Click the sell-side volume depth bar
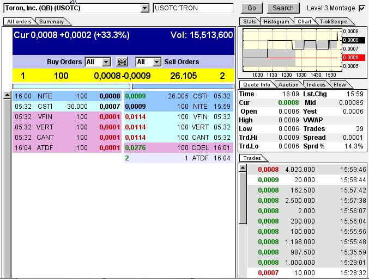This screenshot has width=369, height=279. pyautogui.click(x=183, y=86)
